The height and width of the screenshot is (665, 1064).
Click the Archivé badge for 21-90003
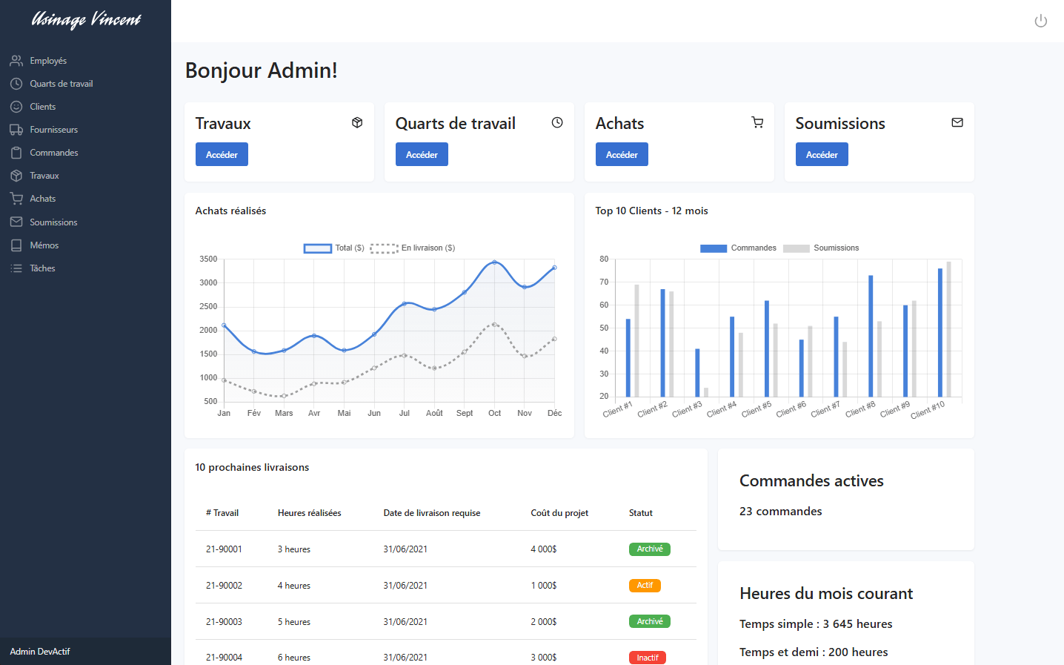(650, 622)
